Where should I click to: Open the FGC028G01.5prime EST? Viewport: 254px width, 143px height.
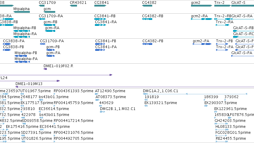tap(221, 136)
